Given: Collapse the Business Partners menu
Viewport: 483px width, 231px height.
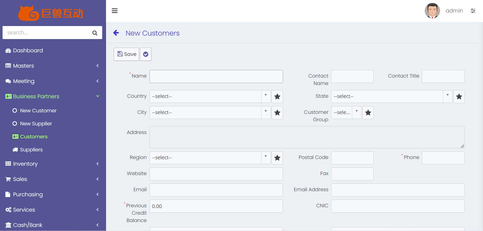Looking at the screenshot, I should 53,96.
